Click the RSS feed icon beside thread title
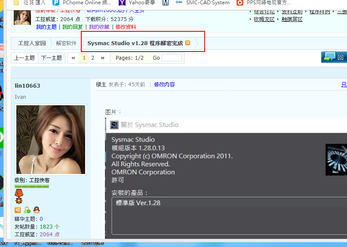347x247 pixels. point(188,43)
